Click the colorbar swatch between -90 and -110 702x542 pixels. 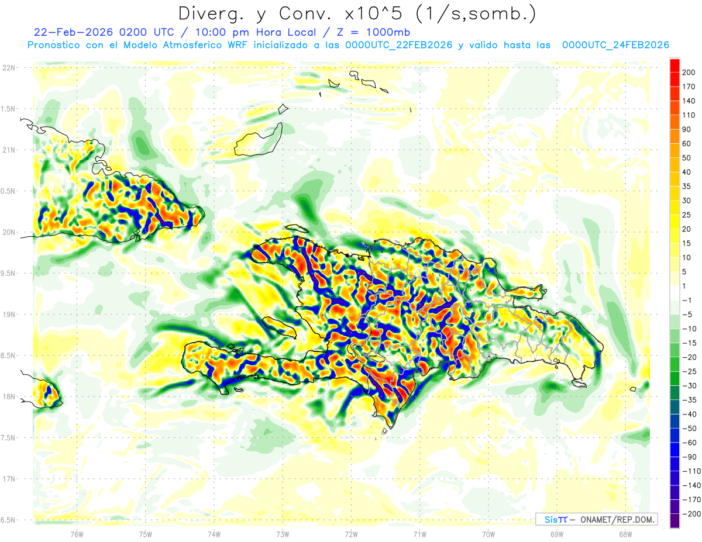tap(675, 464)
